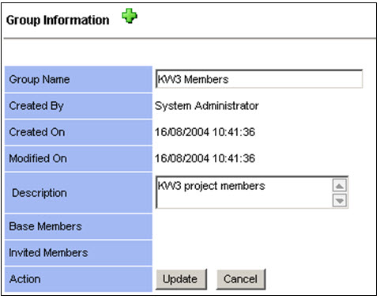Click the timestamp in the Modified On row

205,158
